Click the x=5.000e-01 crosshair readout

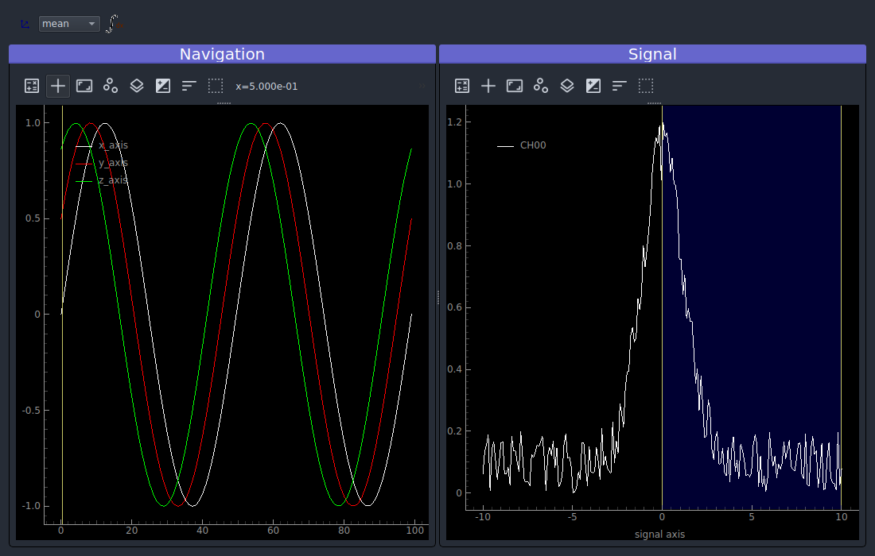(x=266, y=87)
